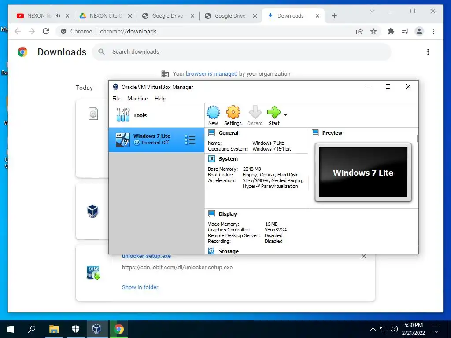Viewport: 451px width, 338px height.
Task: Open Windows Security shield on taskbar
Action: [x=76, y=329]
